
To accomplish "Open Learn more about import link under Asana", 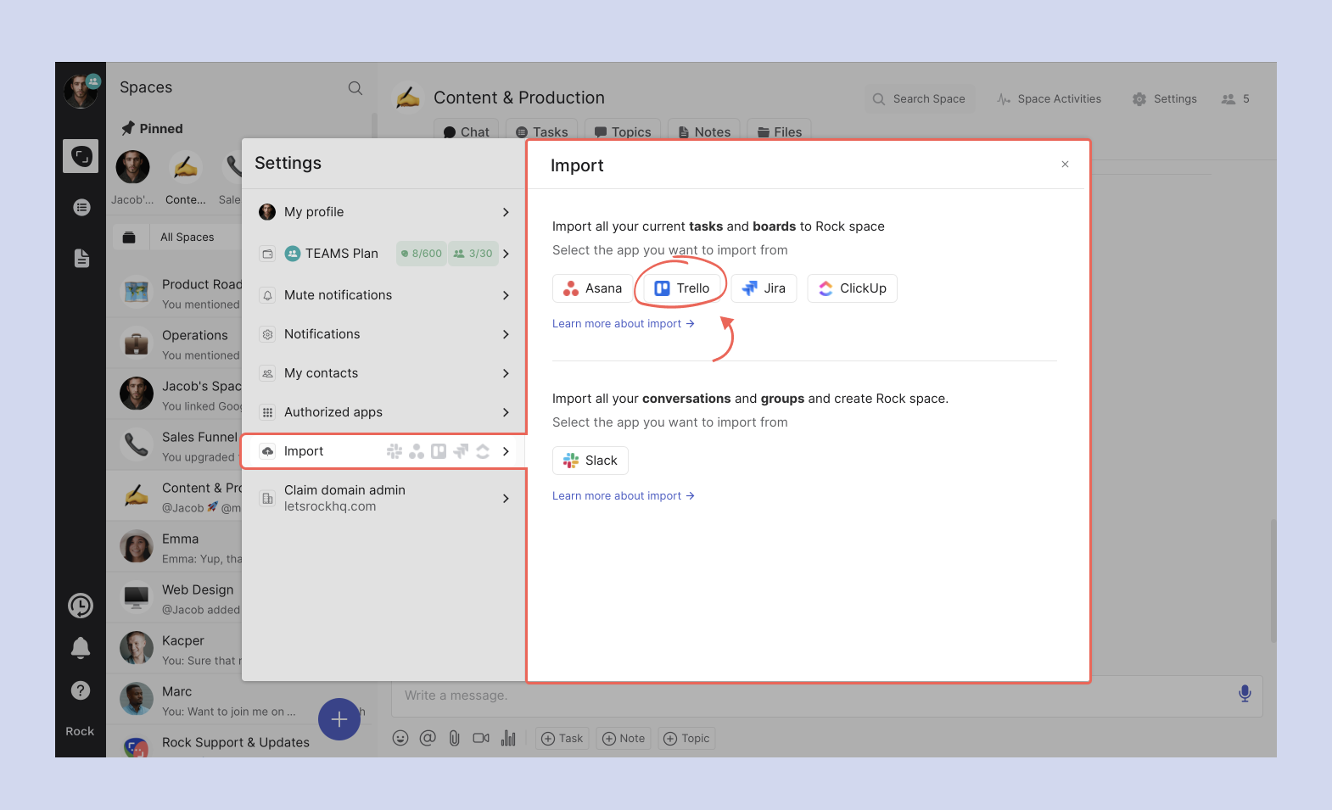I will click(x=624, y=324).
